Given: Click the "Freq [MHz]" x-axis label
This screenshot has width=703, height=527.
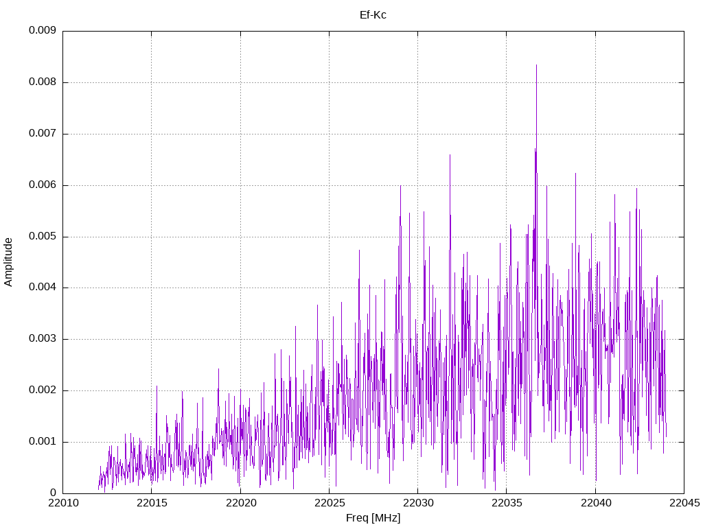Looking at the screenshot, I should click(373, 518).
